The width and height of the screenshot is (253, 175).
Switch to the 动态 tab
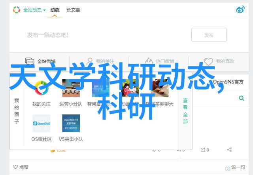[x=55, y=10]
